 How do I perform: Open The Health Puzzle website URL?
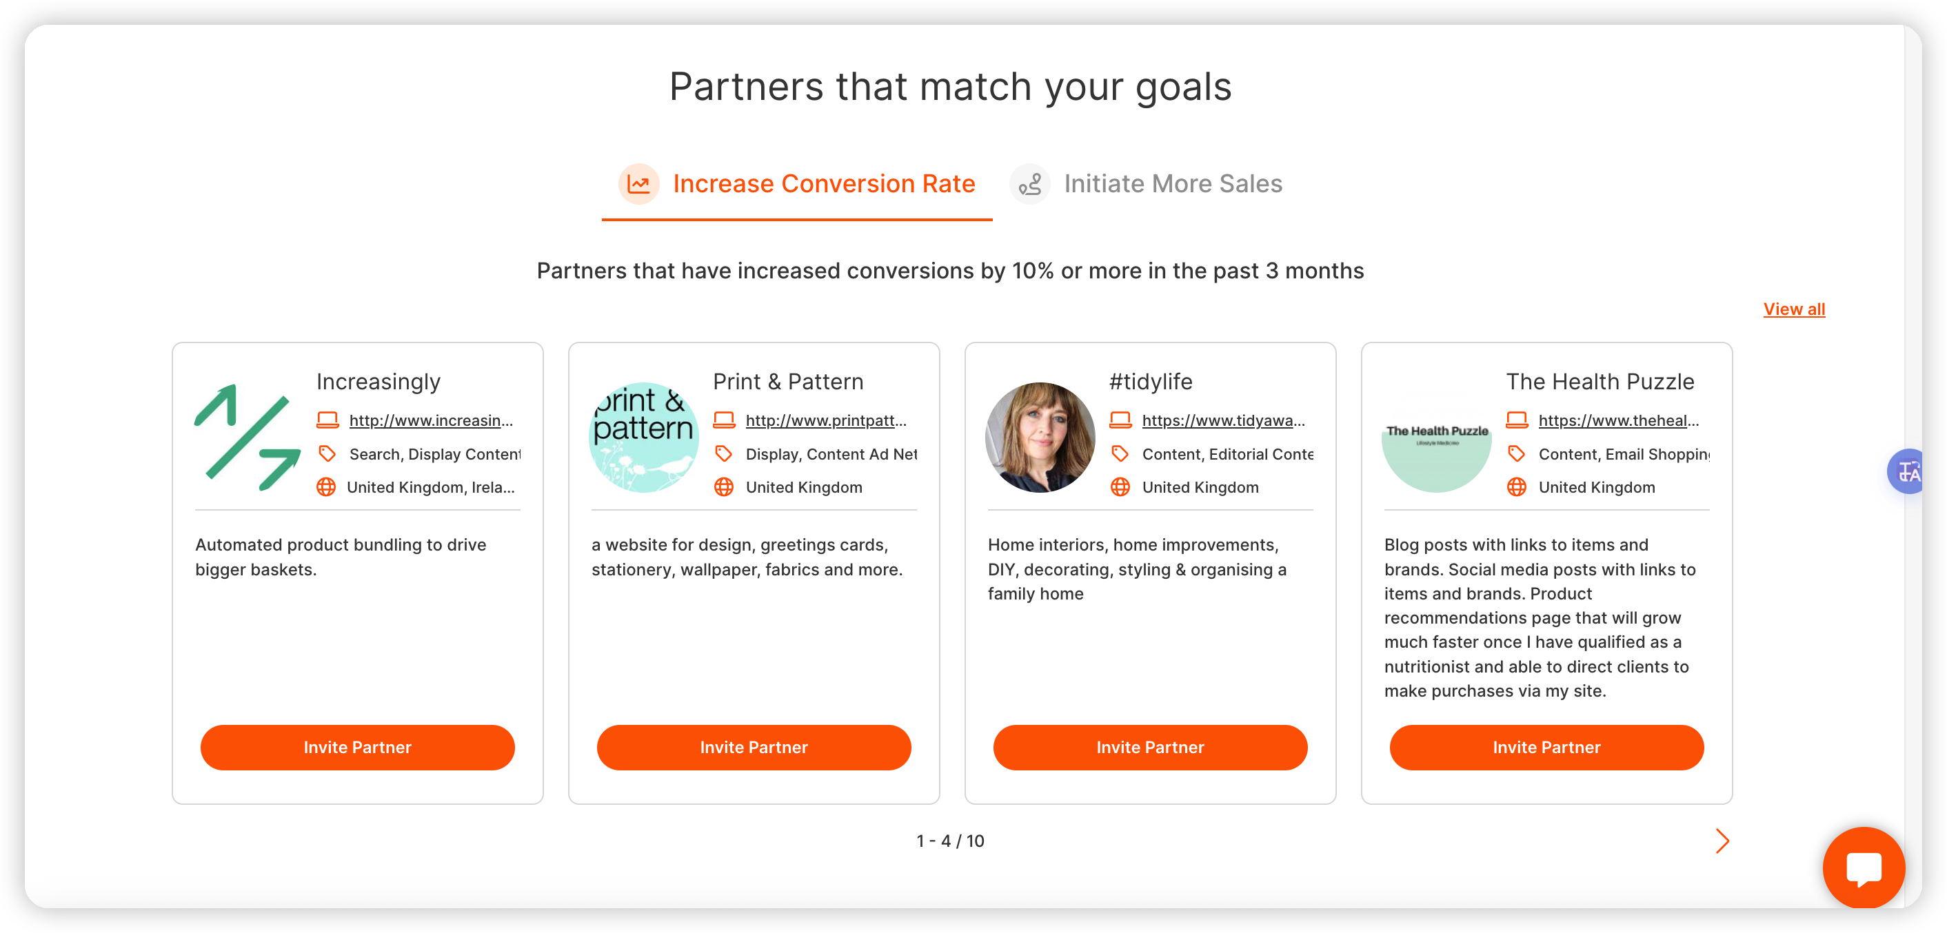1620,420
